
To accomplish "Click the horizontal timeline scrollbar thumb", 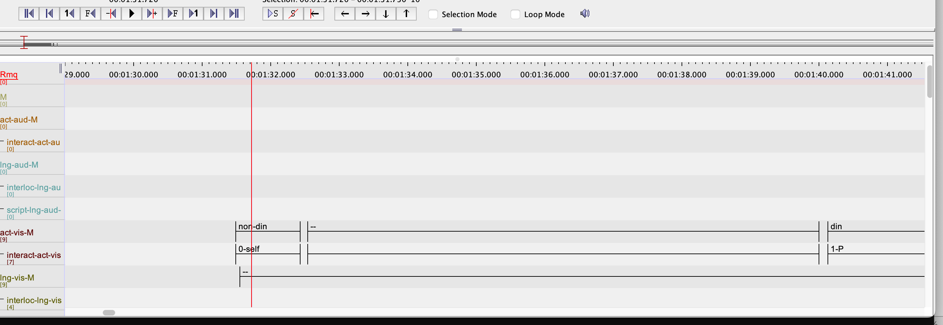I will [x=109, y=313].
